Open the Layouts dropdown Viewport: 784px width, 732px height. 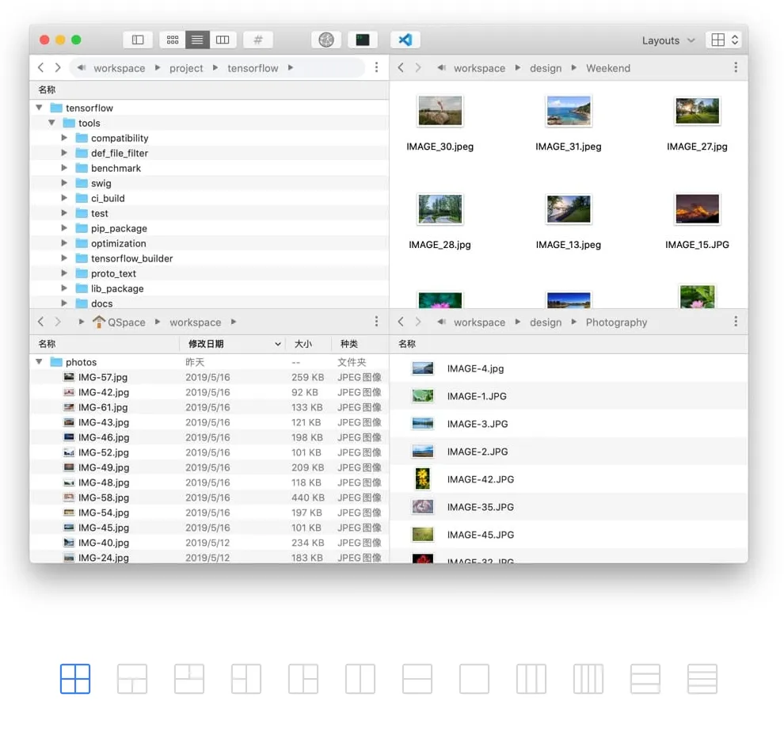668,40
